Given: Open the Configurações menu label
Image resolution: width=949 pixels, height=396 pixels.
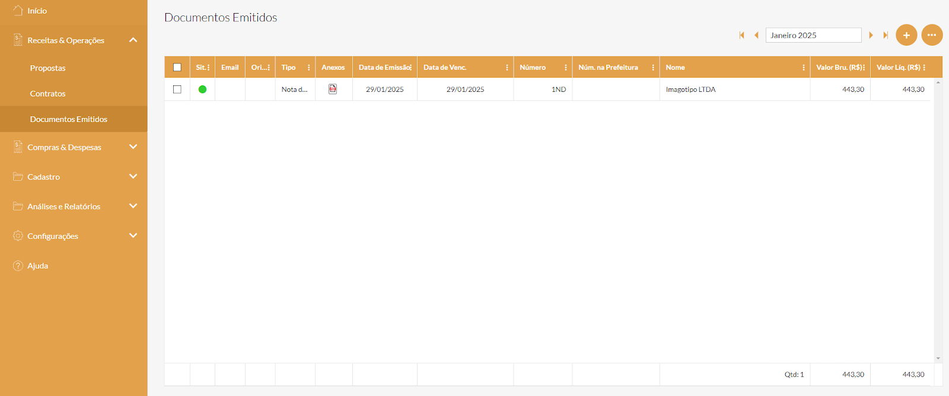Looking at the screenshot, I should pos(53,236).
